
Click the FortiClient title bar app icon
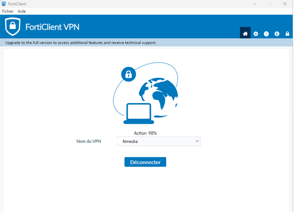click(x=4, y=4)
